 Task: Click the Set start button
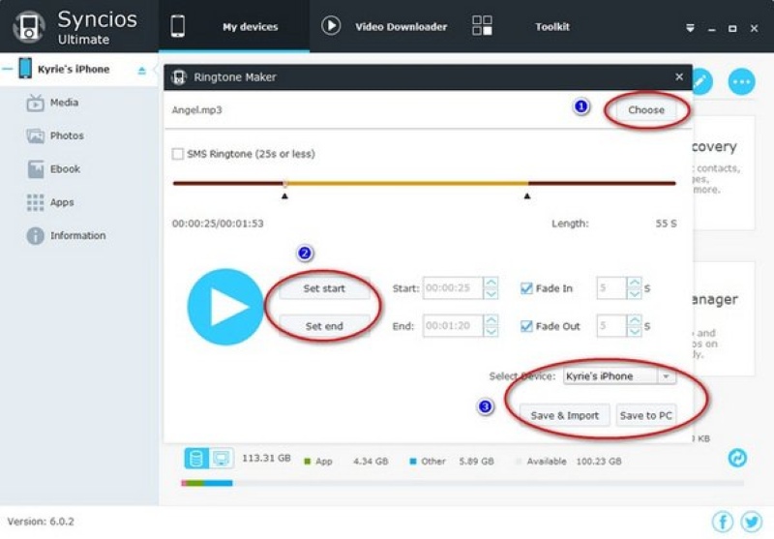(x=324, y=288)
